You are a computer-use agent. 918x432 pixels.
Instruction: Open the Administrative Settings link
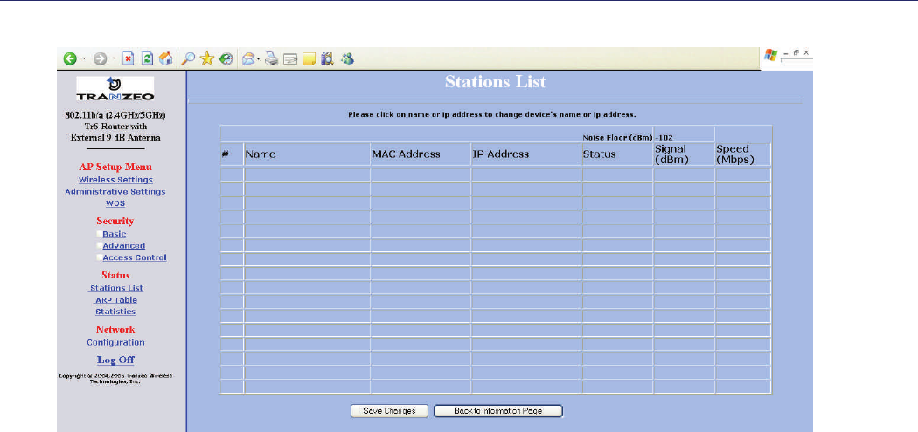click(115, 192)
